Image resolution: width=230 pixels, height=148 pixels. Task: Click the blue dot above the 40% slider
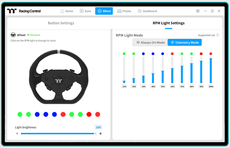point(153,54)
